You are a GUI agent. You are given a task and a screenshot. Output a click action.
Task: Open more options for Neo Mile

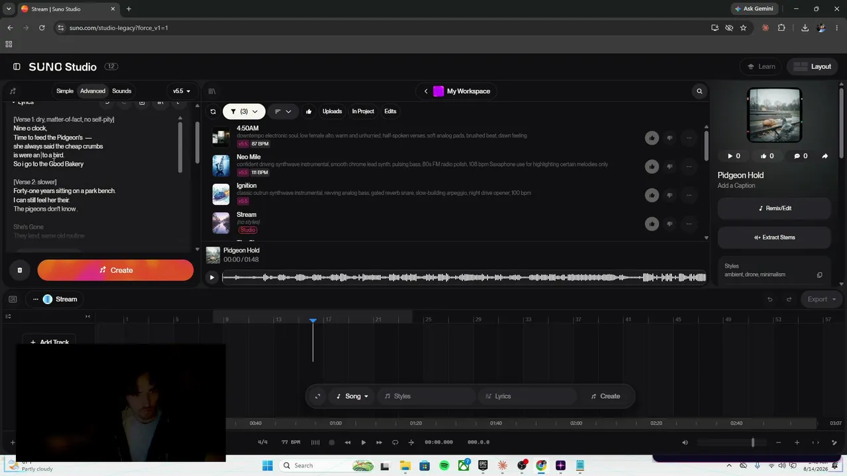[x=689, y=166]
